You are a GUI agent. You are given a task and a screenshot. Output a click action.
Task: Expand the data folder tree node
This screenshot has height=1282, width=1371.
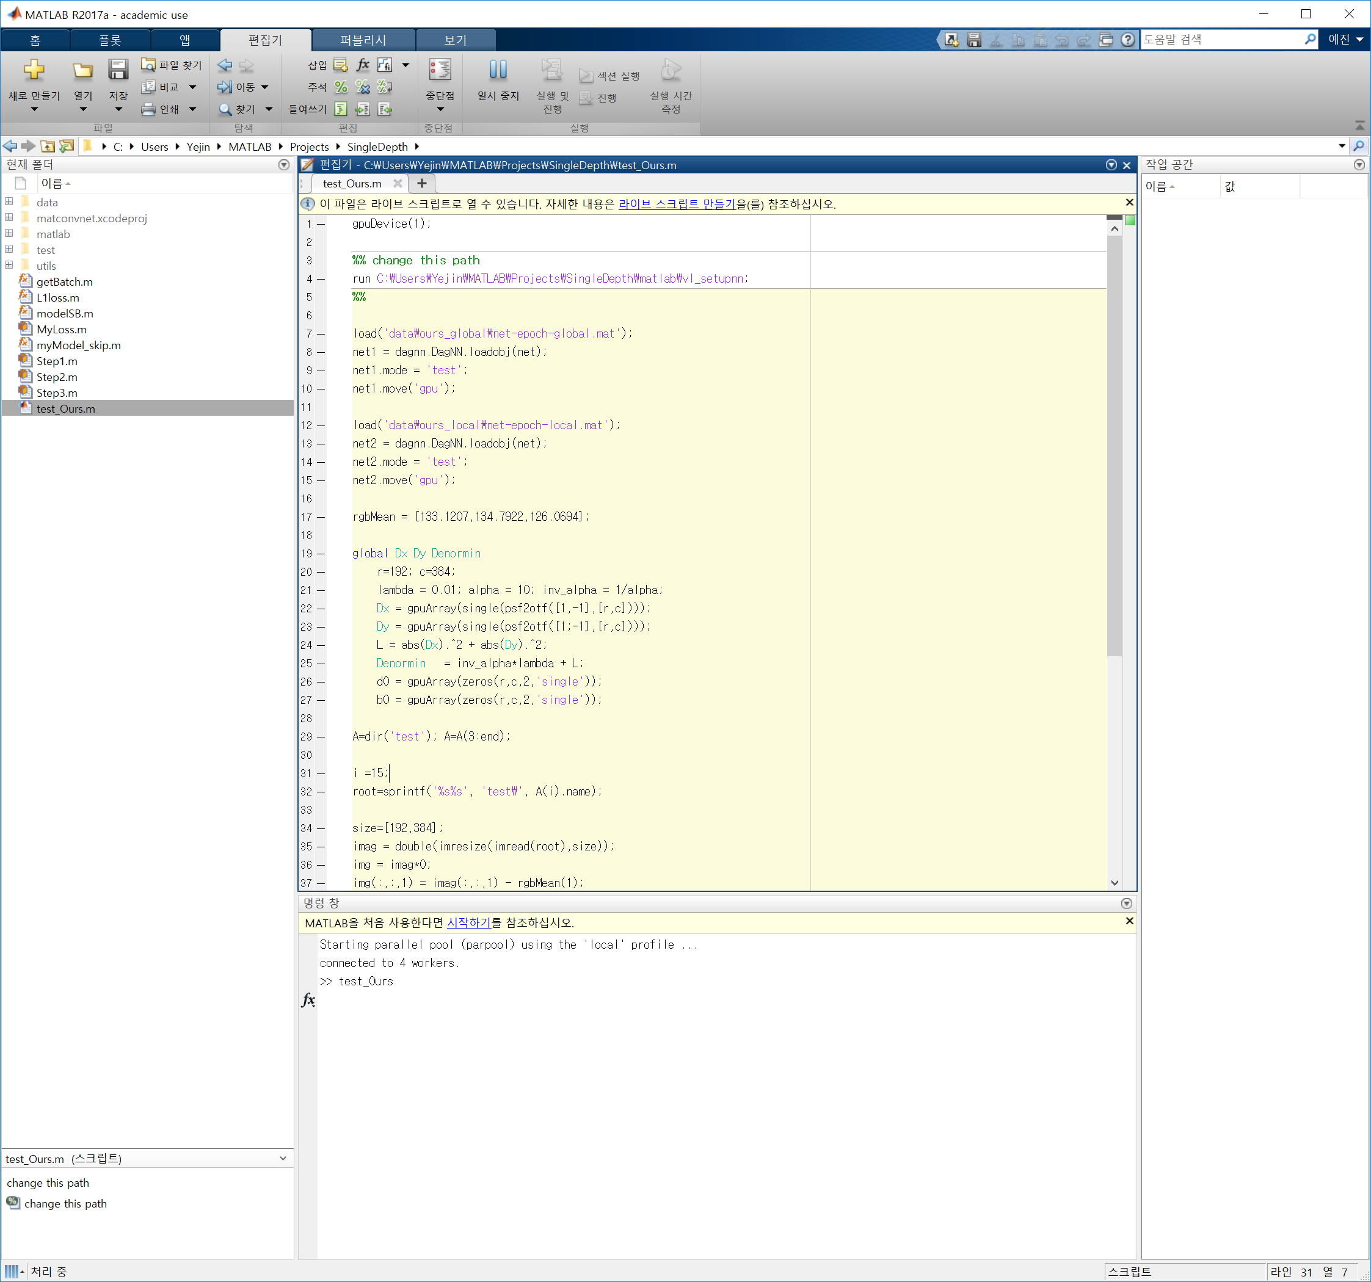9,202
